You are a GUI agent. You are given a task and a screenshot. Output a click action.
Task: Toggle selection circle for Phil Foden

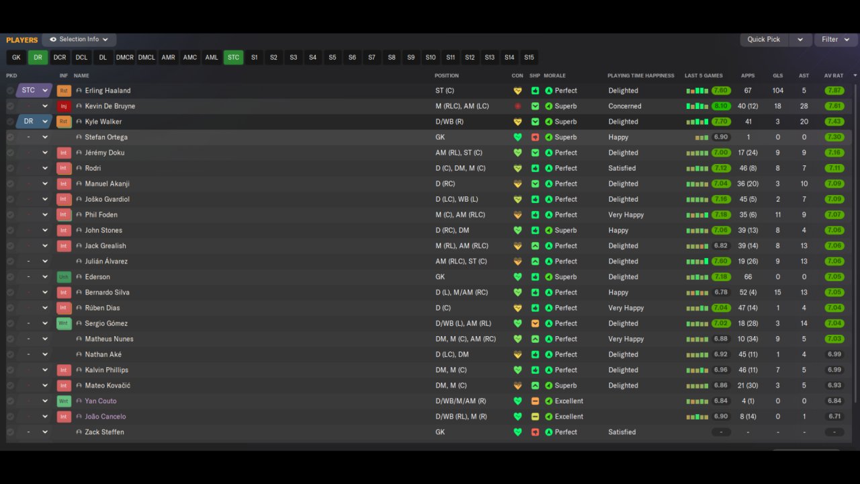click(10, 215)
